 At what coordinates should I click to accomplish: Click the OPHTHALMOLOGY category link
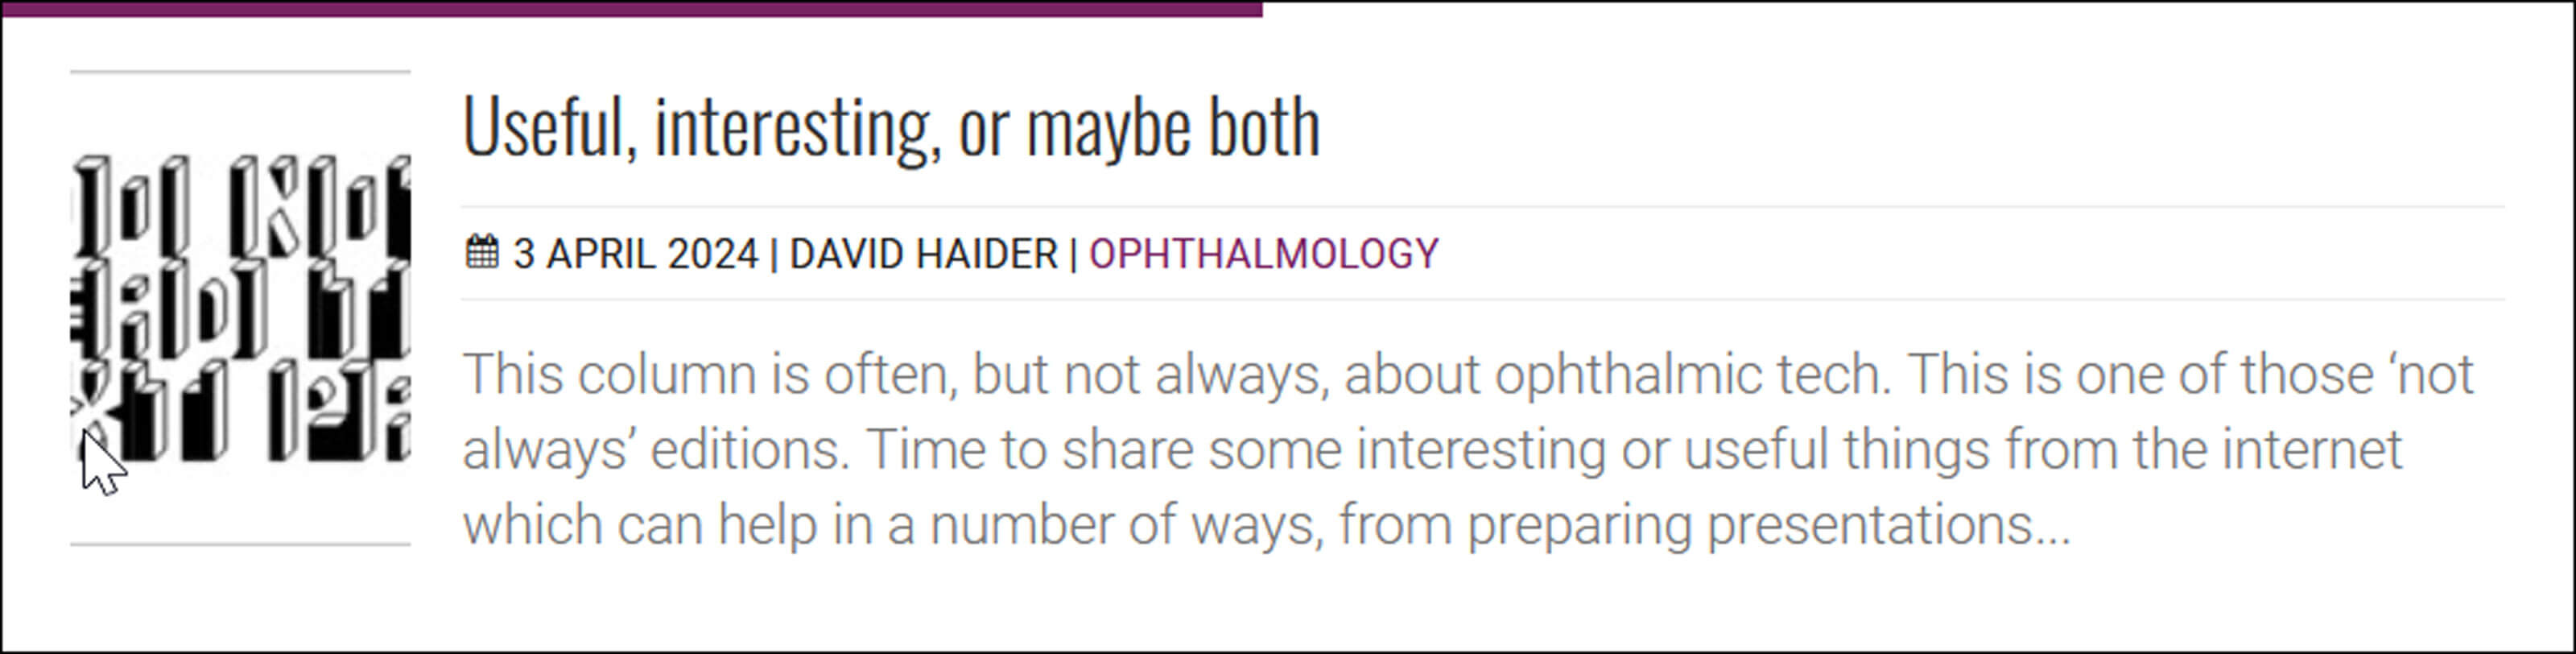[1263, 254]
